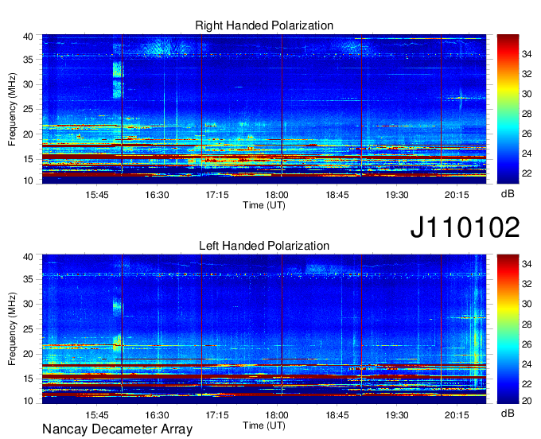Click the dB label under bottom color bar

[508, 413]
